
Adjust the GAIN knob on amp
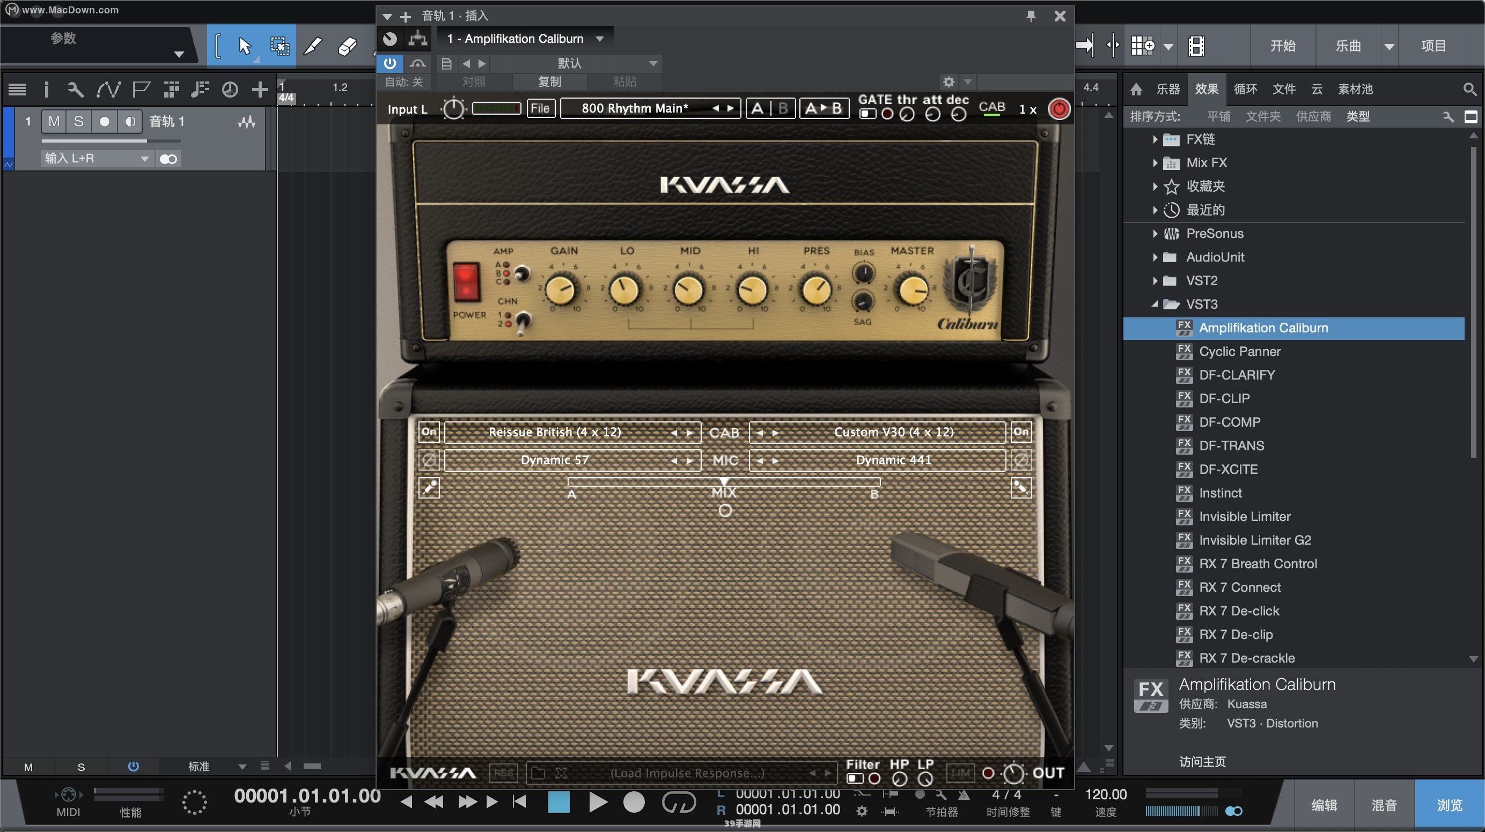click(x=561, y=289)
